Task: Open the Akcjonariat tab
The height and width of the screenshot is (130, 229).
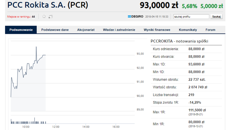Action: point(86,30)
